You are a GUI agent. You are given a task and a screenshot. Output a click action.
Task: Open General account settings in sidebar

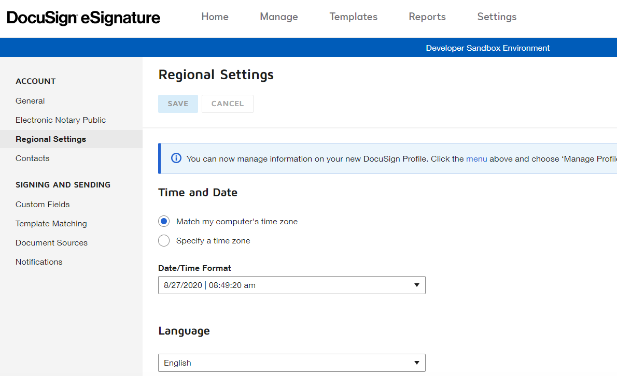pos(30,101)
